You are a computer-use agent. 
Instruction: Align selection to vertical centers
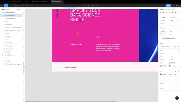pyautogui.click(x=173, y=12)
